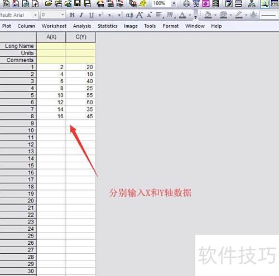Toggle Underline formatting
The width and height of the screenshot is (279, 276).
pos(91,15)
